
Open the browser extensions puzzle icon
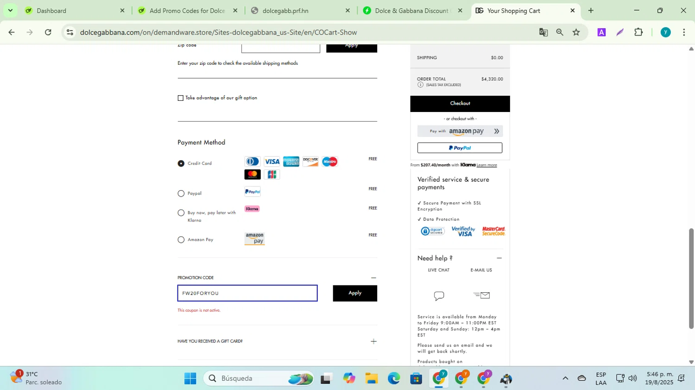point(638,32)
